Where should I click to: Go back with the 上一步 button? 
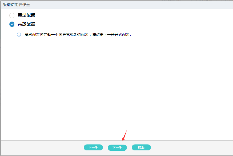93,147
